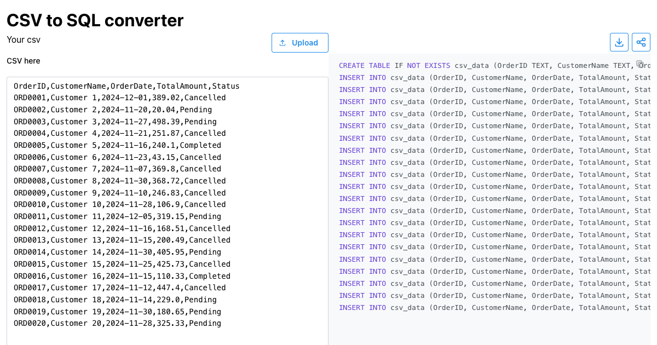Place cursor on the ORD0013 Customer 13 line
Image resolution: width=657 pixels, height=345 pixels.
pyautogui.click(x=122, y=240)
